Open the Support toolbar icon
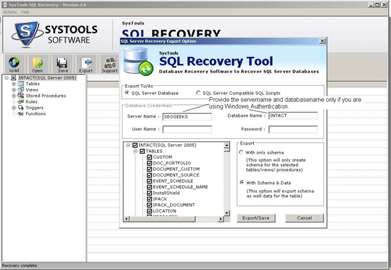391x270 pixels. (x=110, y=62)
